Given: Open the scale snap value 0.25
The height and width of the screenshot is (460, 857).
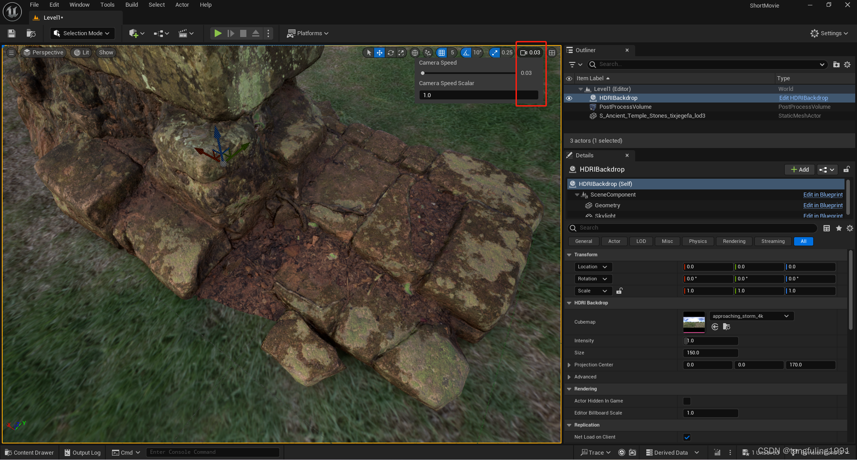Looking at the screenshot, I should click(507, 53).
